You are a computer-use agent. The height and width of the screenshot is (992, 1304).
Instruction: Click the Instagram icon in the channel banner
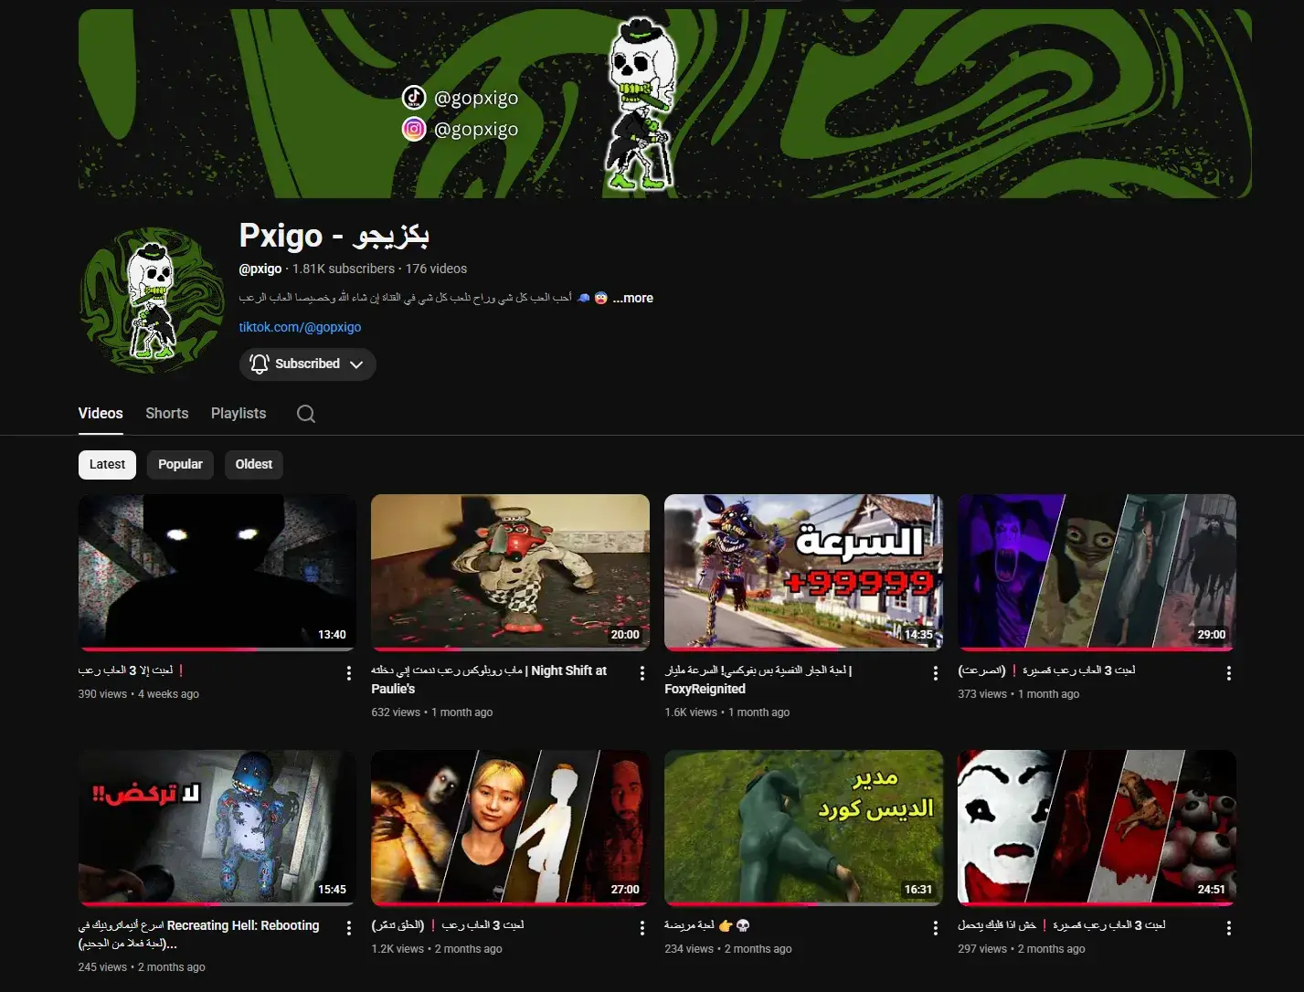pos(415,129)
